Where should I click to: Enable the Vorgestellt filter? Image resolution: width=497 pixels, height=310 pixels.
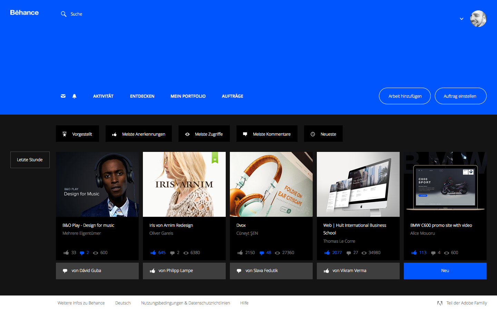77,134
